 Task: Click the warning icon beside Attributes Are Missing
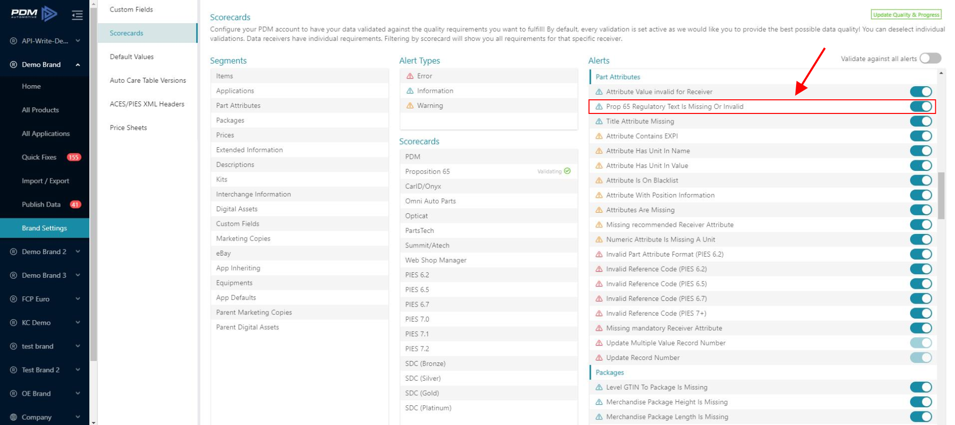pos(599,210)
